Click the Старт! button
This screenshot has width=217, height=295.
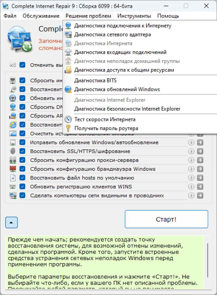166,219
